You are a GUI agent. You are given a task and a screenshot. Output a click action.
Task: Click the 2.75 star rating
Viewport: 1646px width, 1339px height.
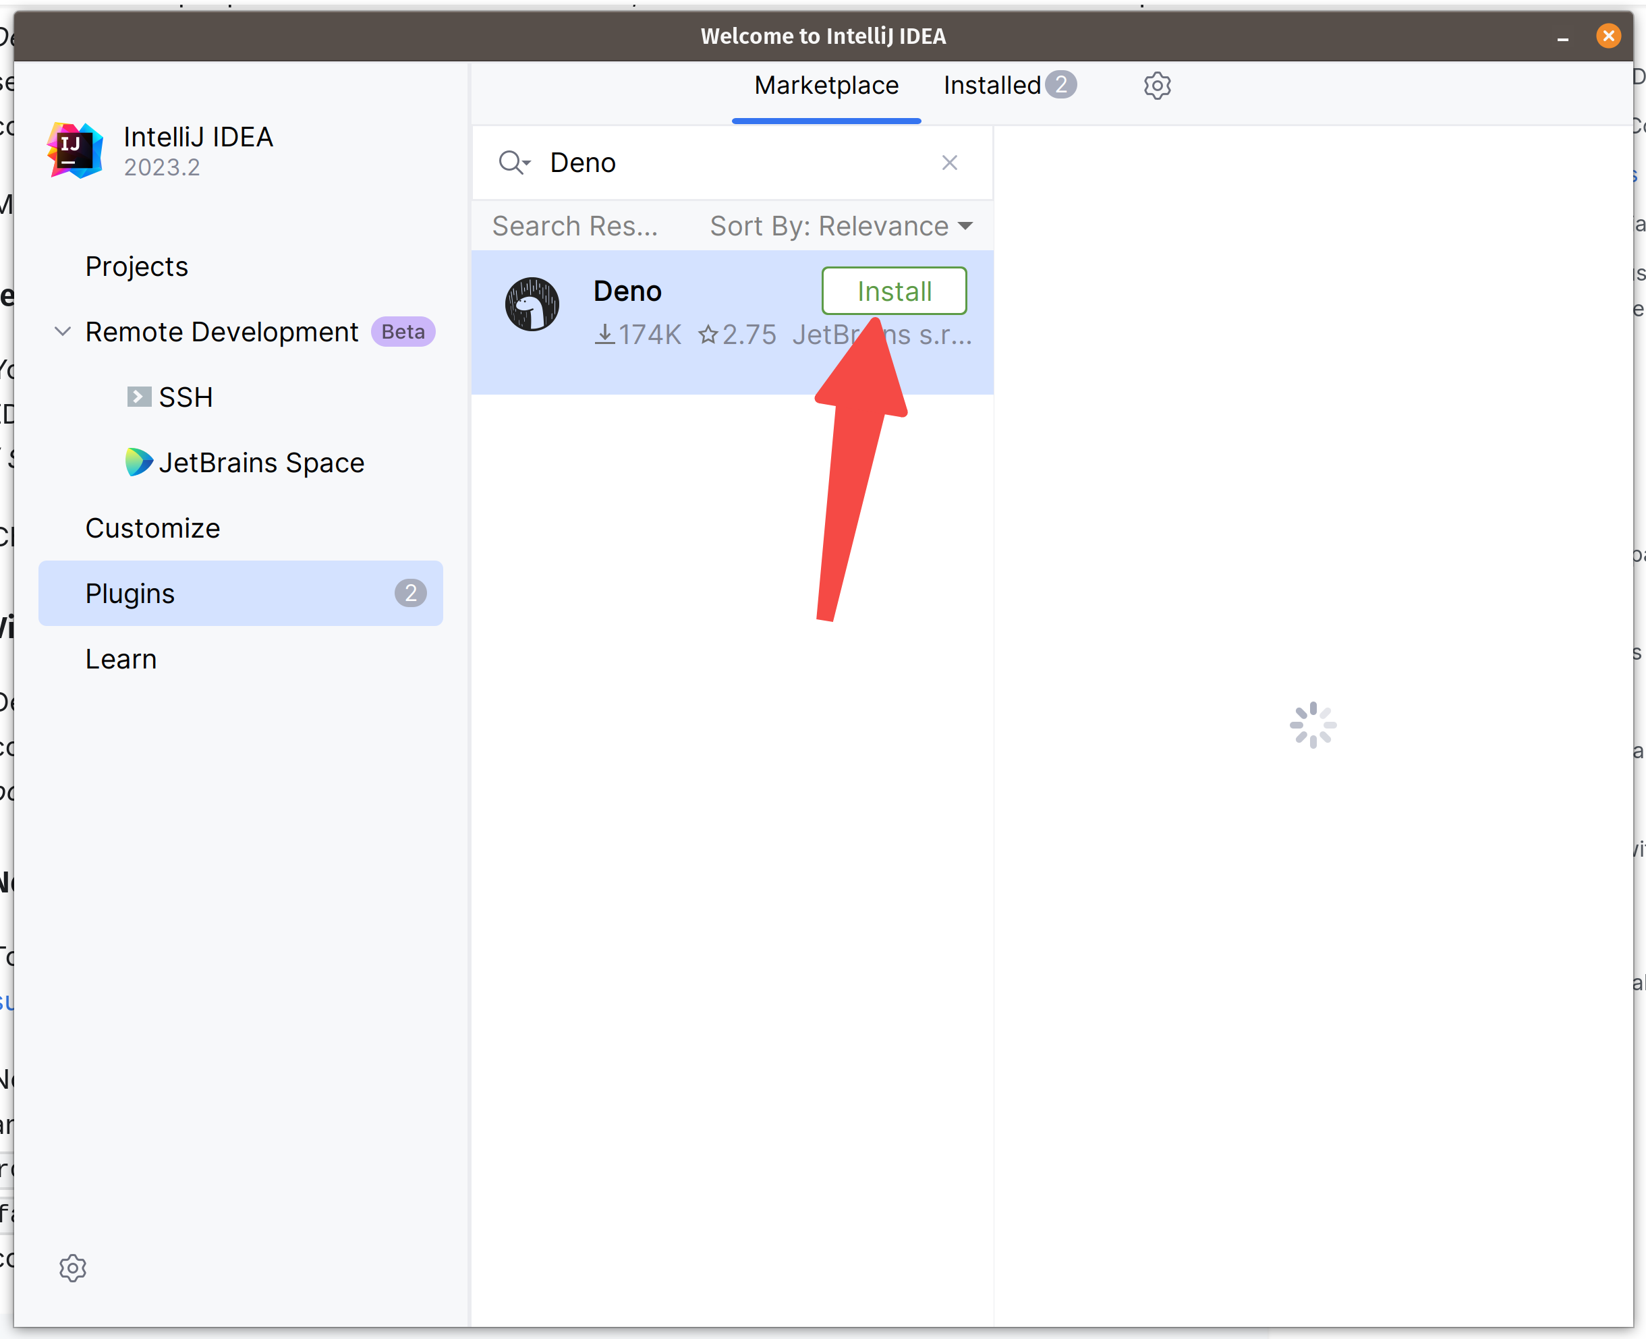737,335
